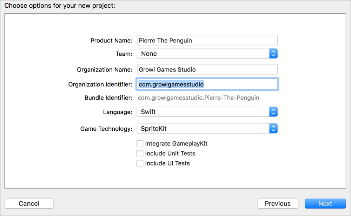Click the Next button
Screen dimensions: 351x216
point(325,203)
